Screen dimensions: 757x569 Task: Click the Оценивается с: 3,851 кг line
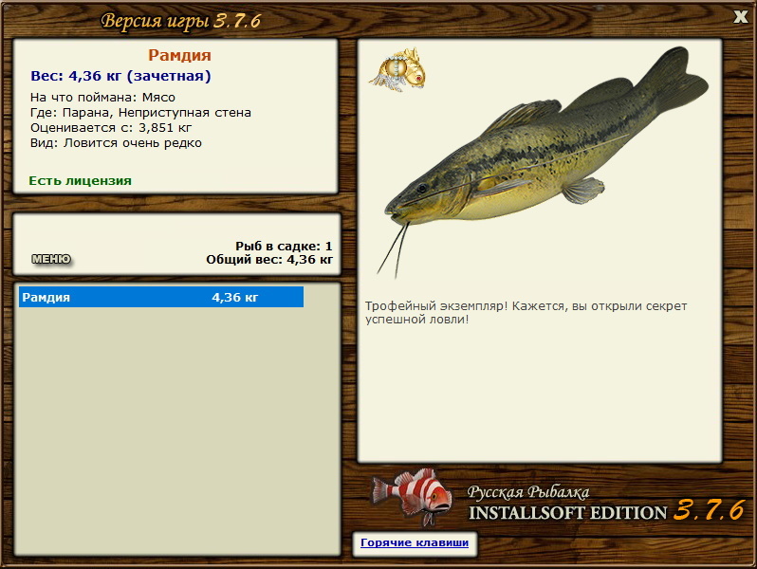tap(111, 128)
